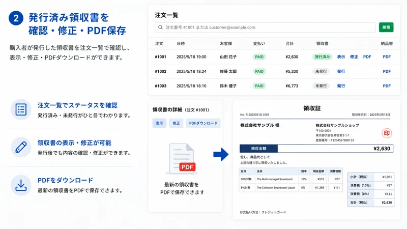
Task: Click The Multi-managed Snowboard item row
Action: (x=290, y=179)
